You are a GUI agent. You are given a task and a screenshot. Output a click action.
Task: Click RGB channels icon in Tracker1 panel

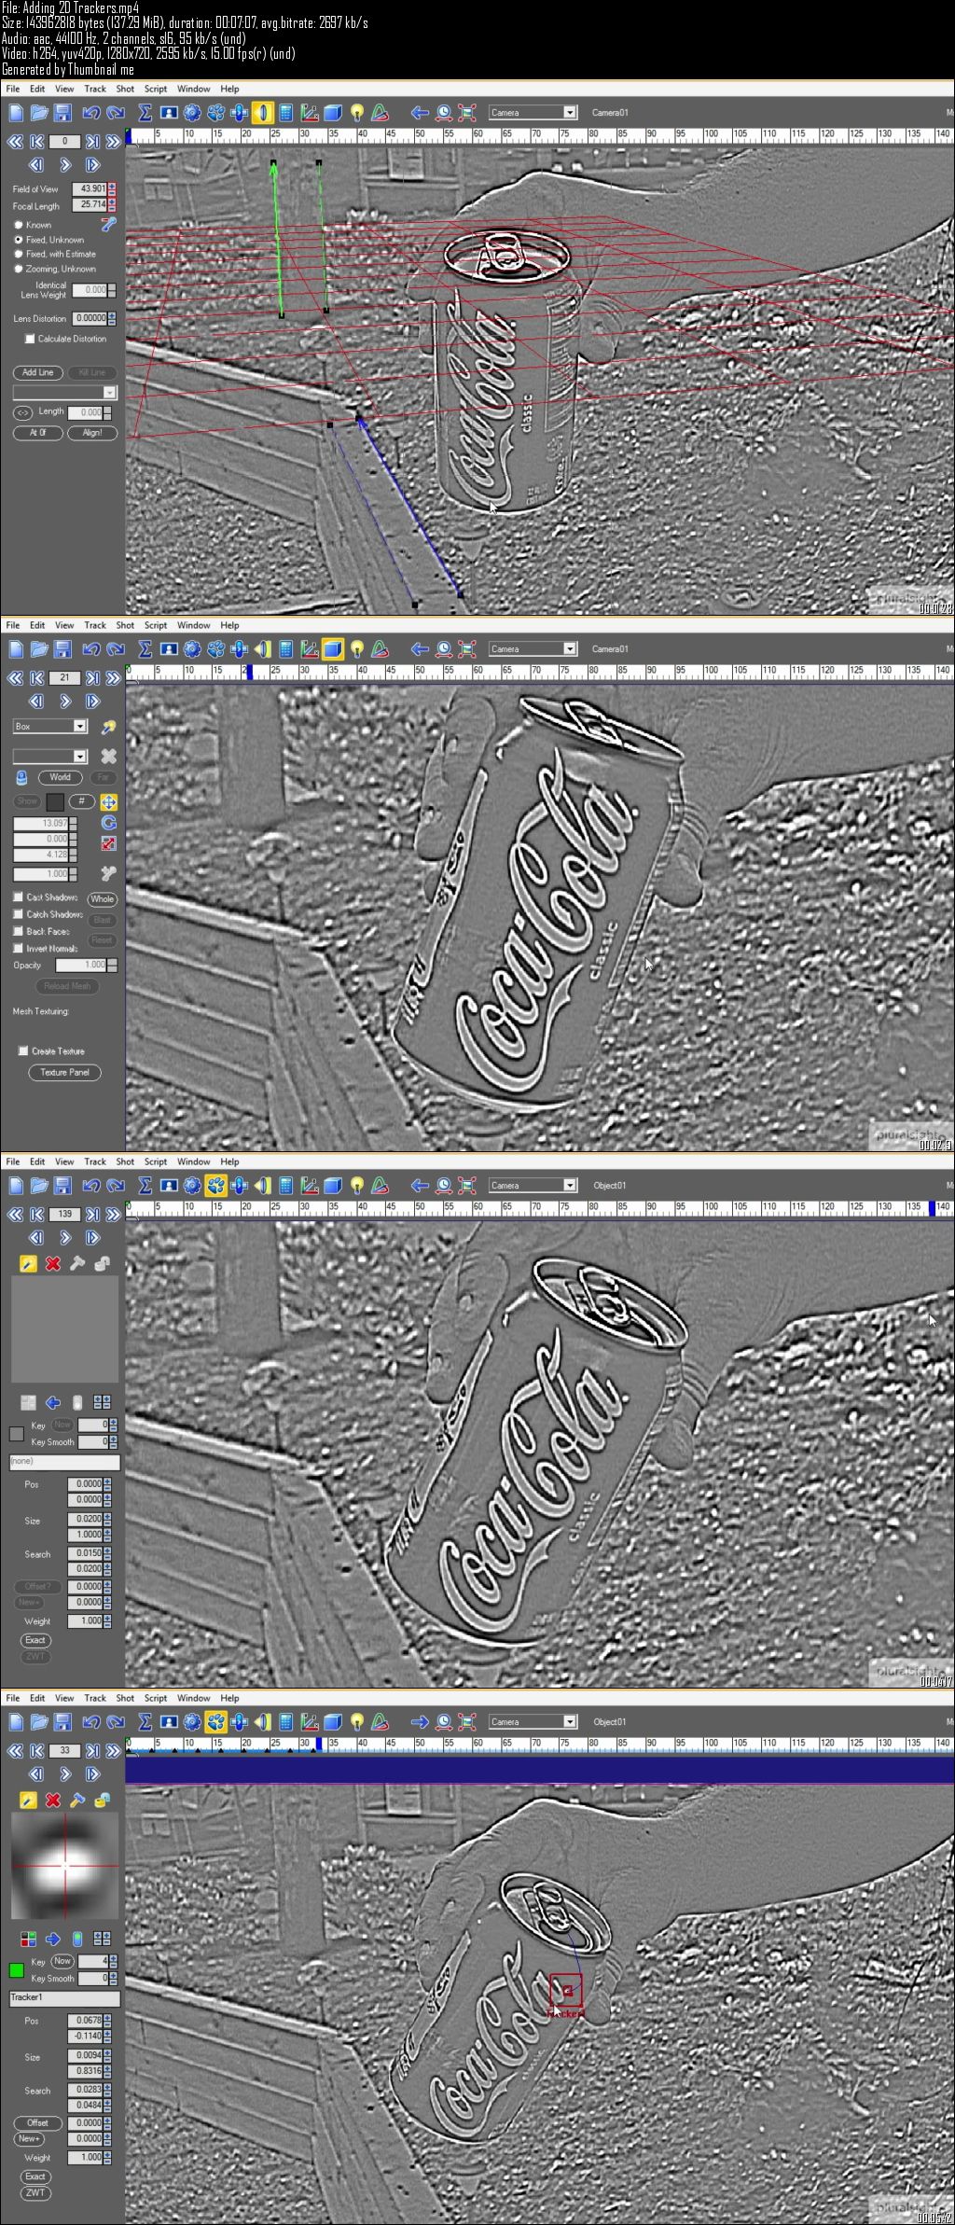pos(28,1939)
